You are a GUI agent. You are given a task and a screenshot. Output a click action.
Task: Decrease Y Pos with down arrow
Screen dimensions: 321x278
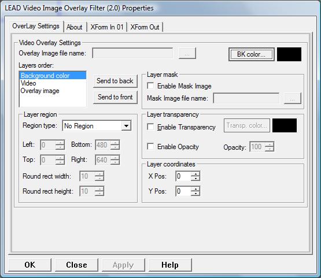click(x=195, y=194)
